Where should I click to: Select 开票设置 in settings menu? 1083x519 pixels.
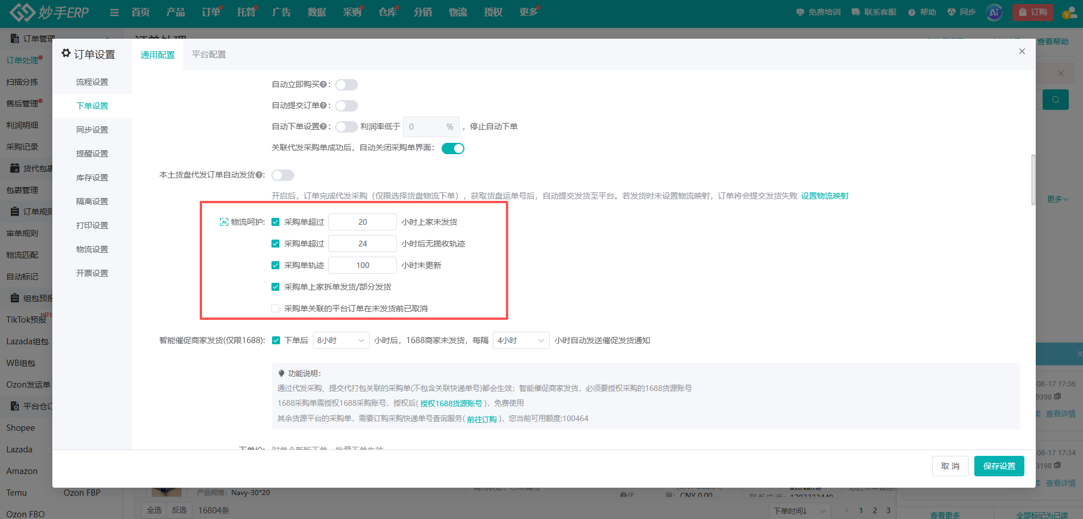coord(92,273)
